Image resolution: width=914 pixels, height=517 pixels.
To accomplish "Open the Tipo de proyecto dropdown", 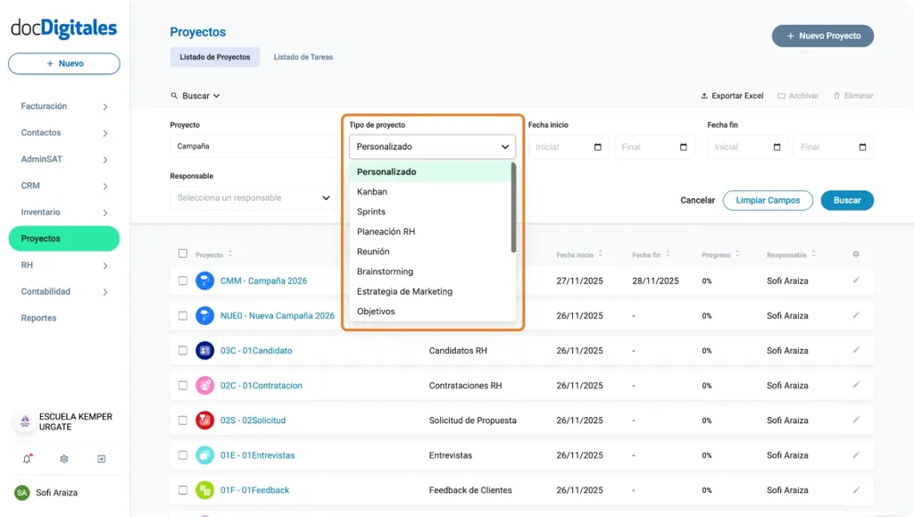I will click(x=432, y=146).
